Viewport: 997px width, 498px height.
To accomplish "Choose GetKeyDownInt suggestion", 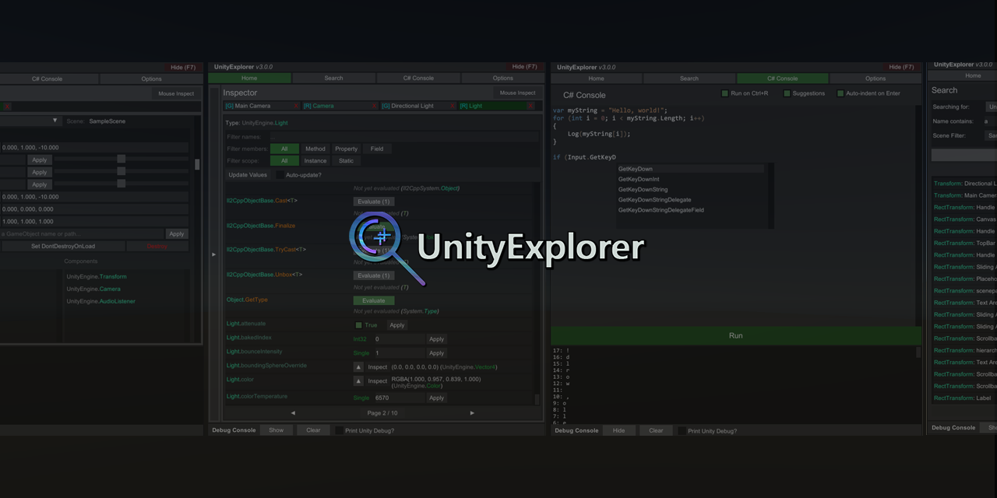I will click(x=690, y=179).
